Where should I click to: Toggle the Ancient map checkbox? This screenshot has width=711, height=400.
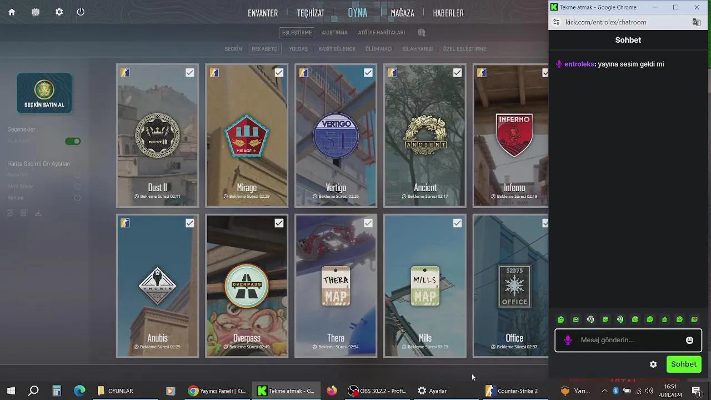click(457, 73)
